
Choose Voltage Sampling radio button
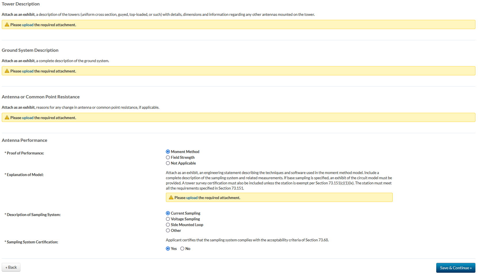tap(168, 219)
